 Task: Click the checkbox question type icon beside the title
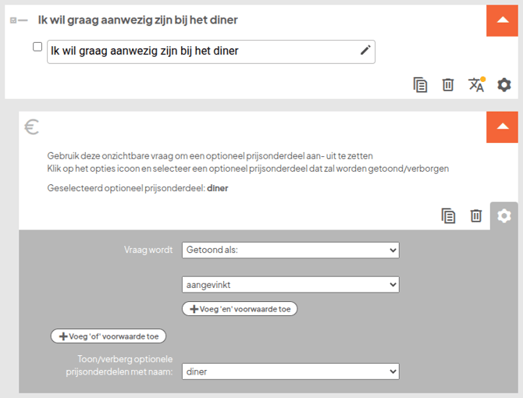point(19,20)
